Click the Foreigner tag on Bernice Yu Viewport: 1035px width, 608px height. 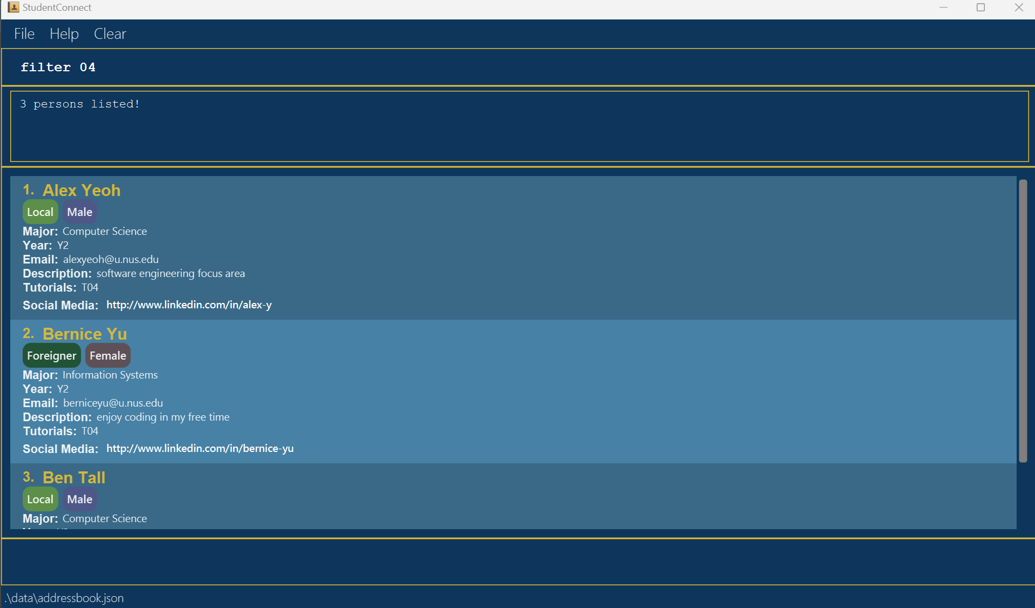coord(51,356)
